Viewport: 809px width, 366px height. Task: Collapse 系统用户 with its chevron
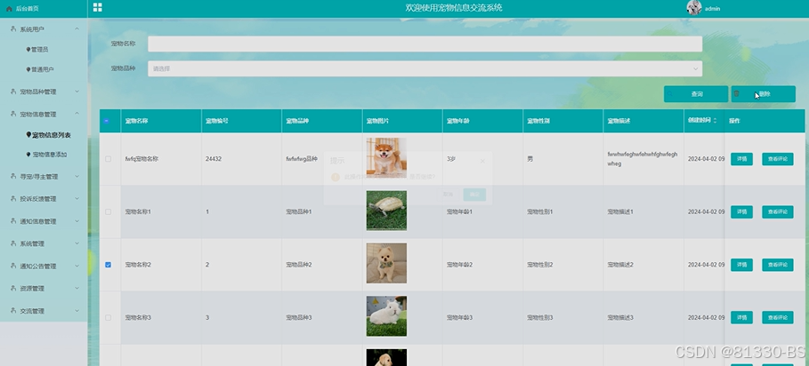(77, 28)
